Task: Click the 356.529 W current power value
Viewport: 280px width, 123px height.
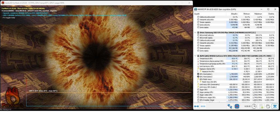Action: [x=234, y=79]
